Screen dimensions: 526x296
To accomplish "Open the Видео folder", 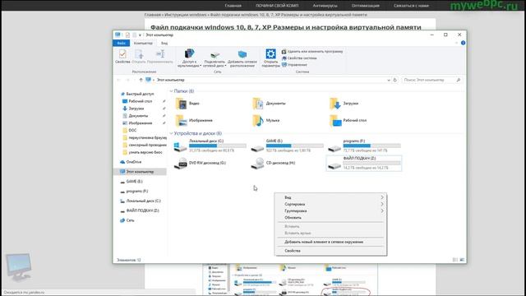I will pyautogui.click(x=188, y=104).
